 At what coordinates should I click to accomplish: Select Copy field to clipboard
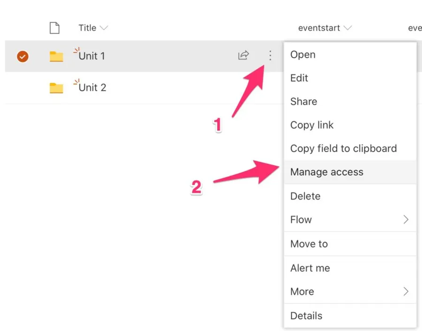[343, 148]
